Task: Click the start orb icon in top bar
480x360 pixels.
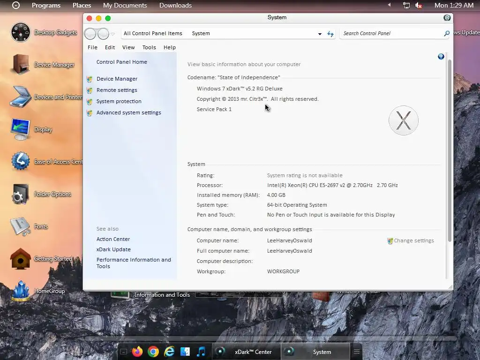Action: coord(16,5)
